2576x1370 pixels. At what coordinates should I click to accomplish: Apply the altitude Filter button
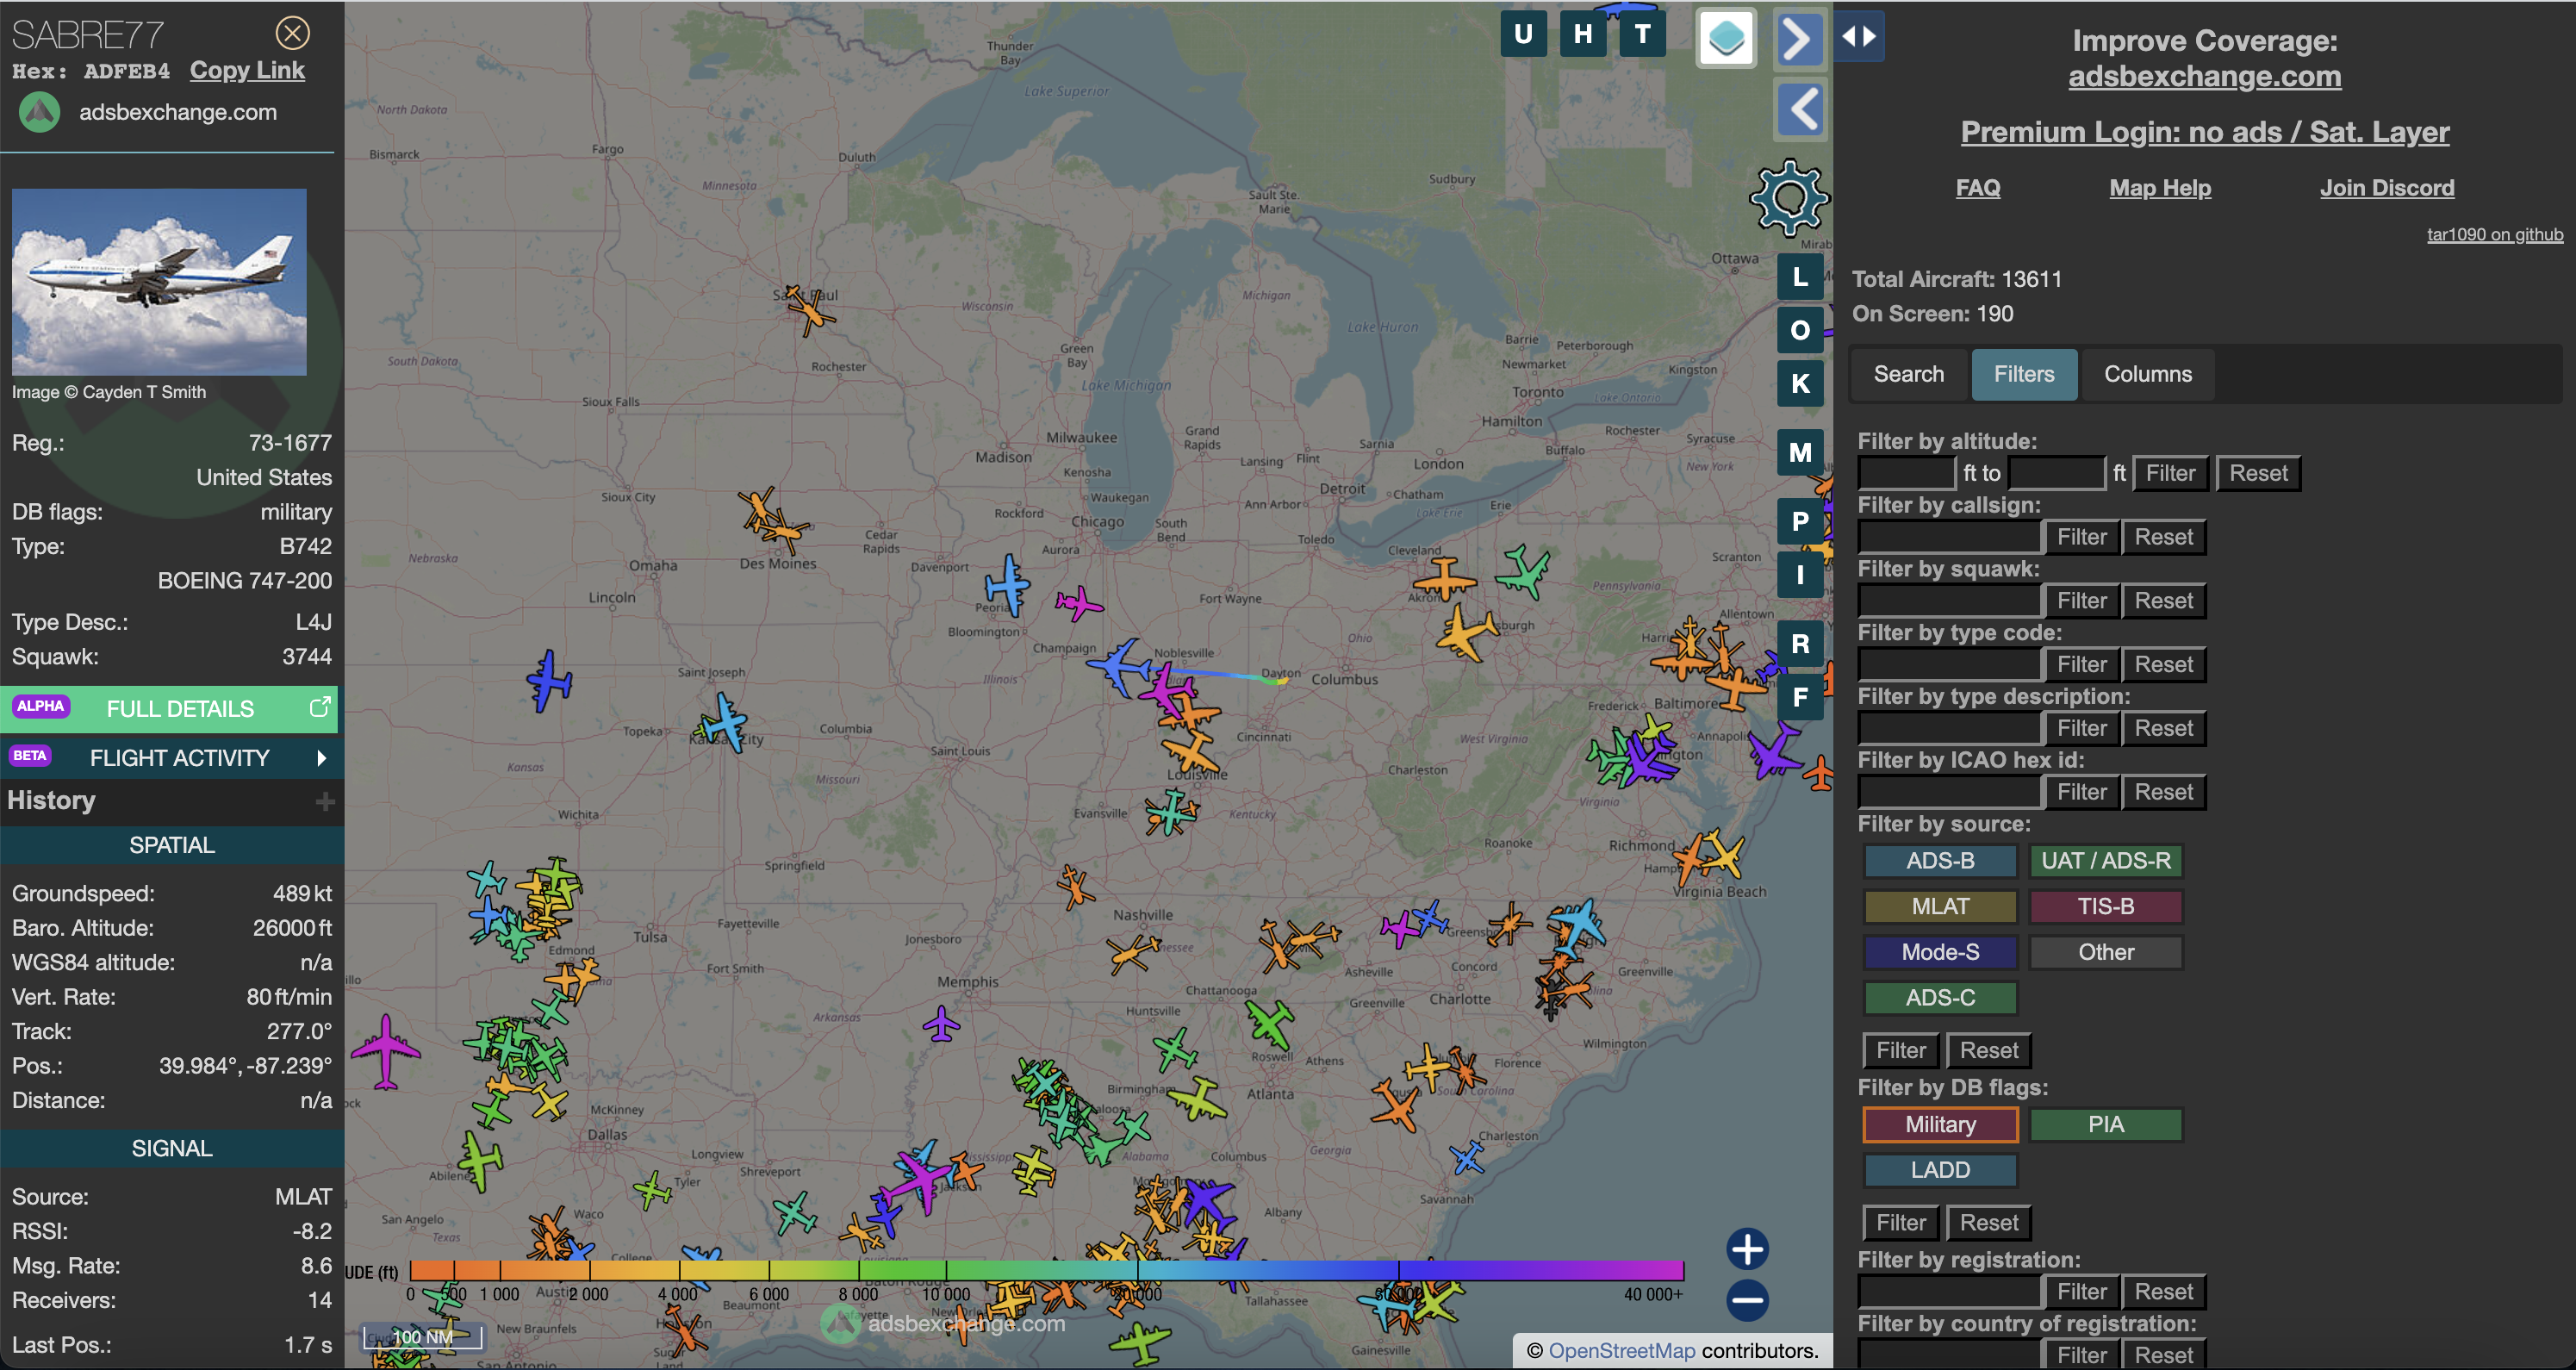point(2170,473)
